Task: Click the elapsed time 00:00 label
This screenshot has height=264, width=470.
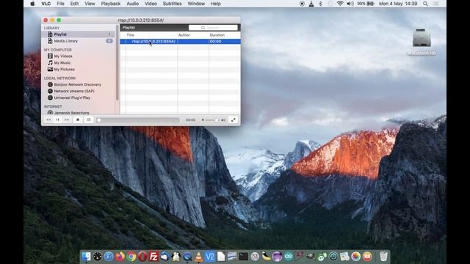Action: coord(191,120)
